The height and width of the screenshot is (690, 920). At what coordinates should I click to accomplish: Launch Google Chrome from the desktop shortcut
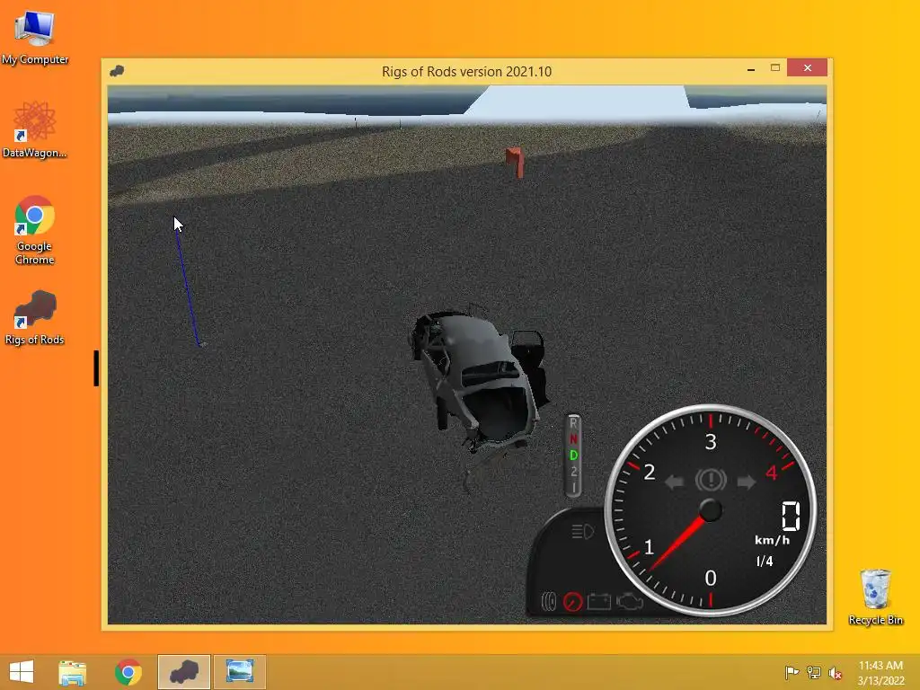point(35,230)
